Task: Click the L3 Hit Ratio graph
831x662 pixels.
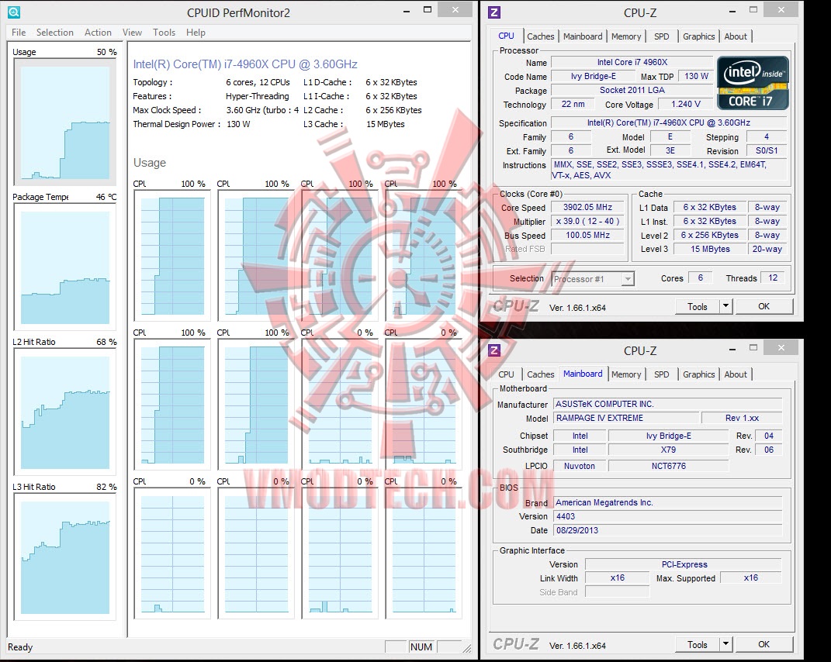Action: tap(65, 557)
